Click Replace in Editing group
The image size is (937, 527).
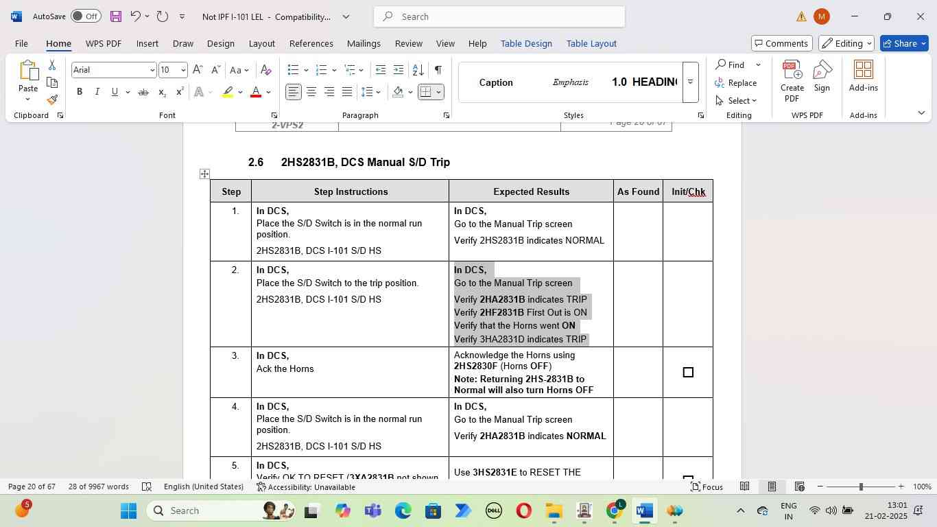click(x=735, y=83)
